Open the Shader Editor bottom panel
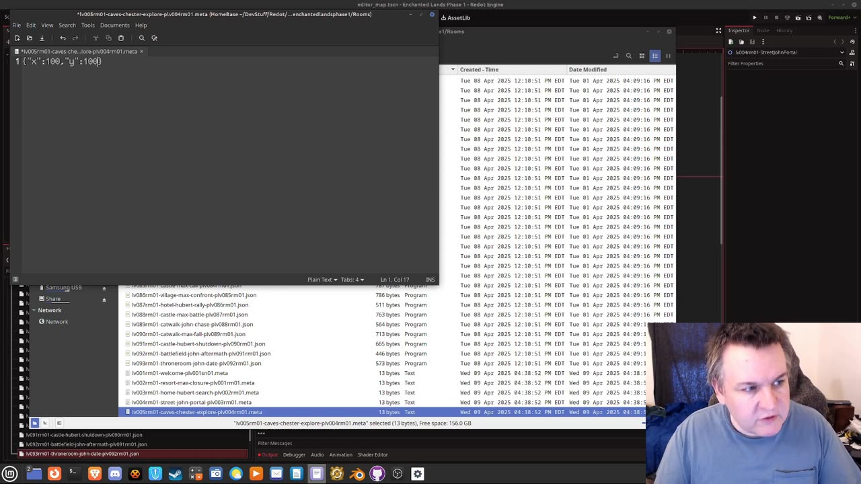The height and width of the screenshot is (484, 861). coord(373,454)
